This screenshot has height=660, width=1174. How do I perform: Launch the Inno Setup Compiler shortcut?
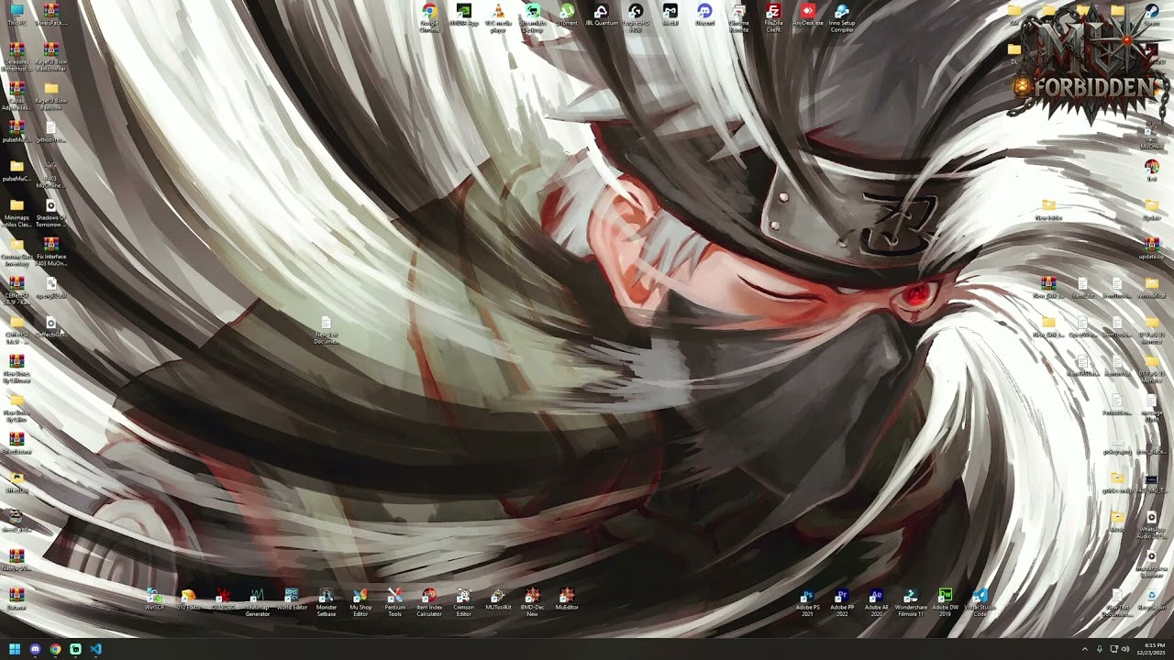[842, 16]
